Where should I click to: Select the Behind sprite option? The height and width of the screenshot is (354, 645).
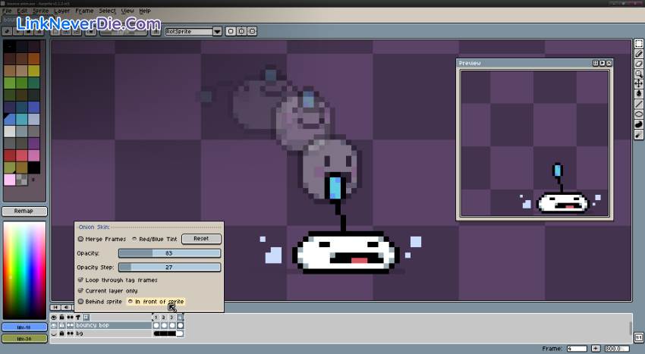[80, 301]
